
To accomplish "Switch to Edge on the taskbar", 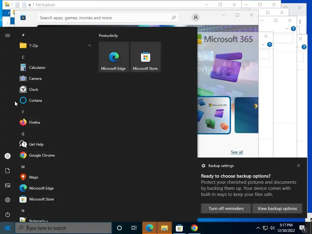I will coord(149,228).
